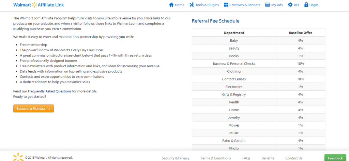349x161 pixels.
Task: Click the green Feedback button
Action: tap(335, 158)
